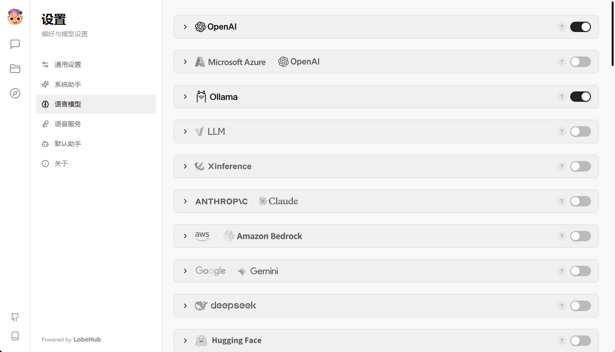Enable the deepseek provider switch
Viewport: 615px width, 352px height.
[x=580, y=306]
